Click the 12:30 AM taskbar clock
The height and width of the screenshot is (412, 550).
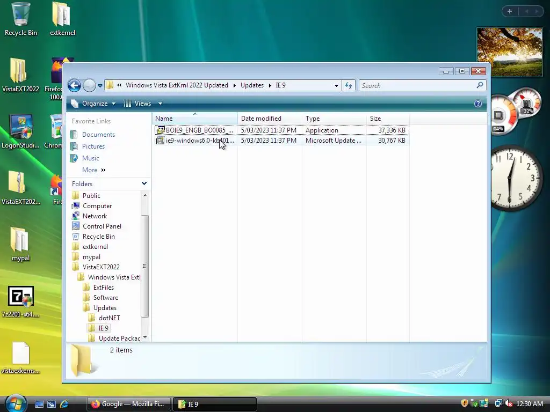pos(529,403)
